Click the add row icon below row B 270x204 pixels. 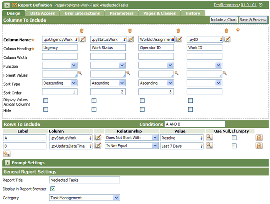[6, 153]
